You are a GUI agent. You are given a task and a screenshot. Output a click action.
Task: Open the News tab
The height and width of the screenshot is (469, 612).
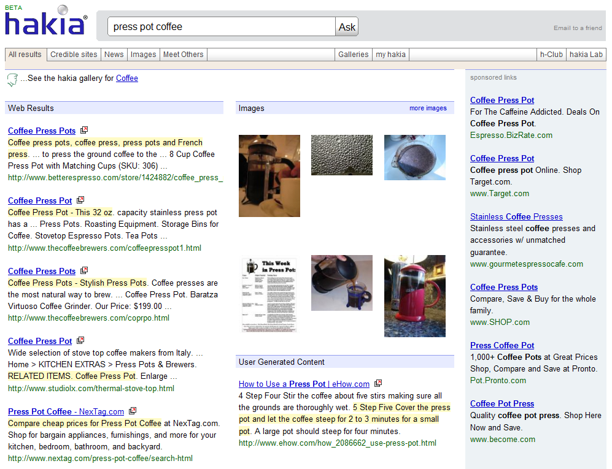pos(114,55)
